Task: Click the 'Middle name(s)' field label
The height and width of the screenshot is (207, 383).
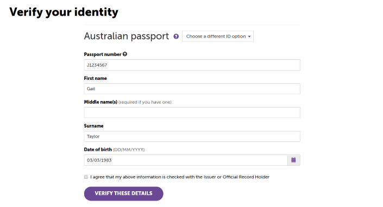Action: (x=101, y=102)
